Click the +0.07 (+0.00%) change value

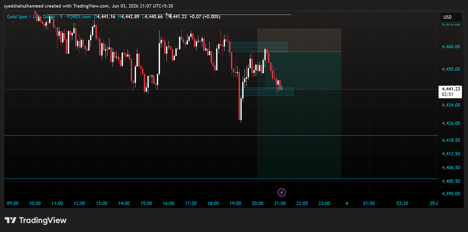(205, 17)
